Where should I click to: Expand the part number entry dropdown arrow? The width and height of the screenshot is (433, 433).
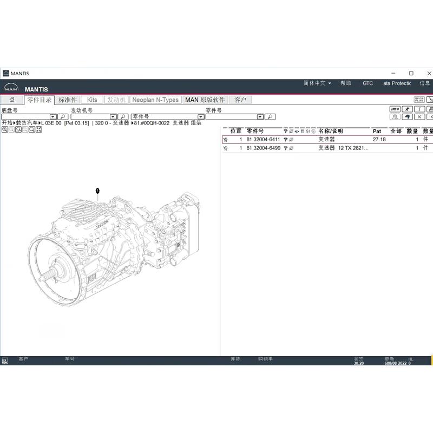click(x=260, y=117)
